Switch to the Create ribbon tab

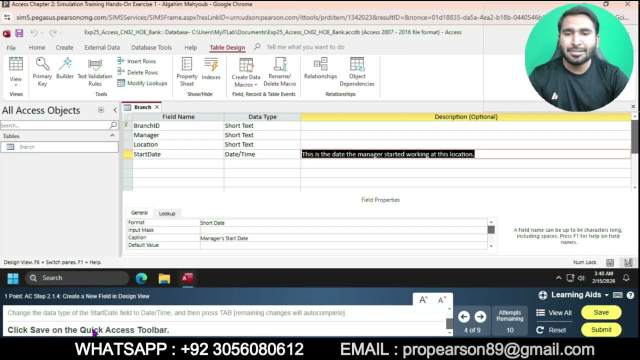click(x=64, y=47)
